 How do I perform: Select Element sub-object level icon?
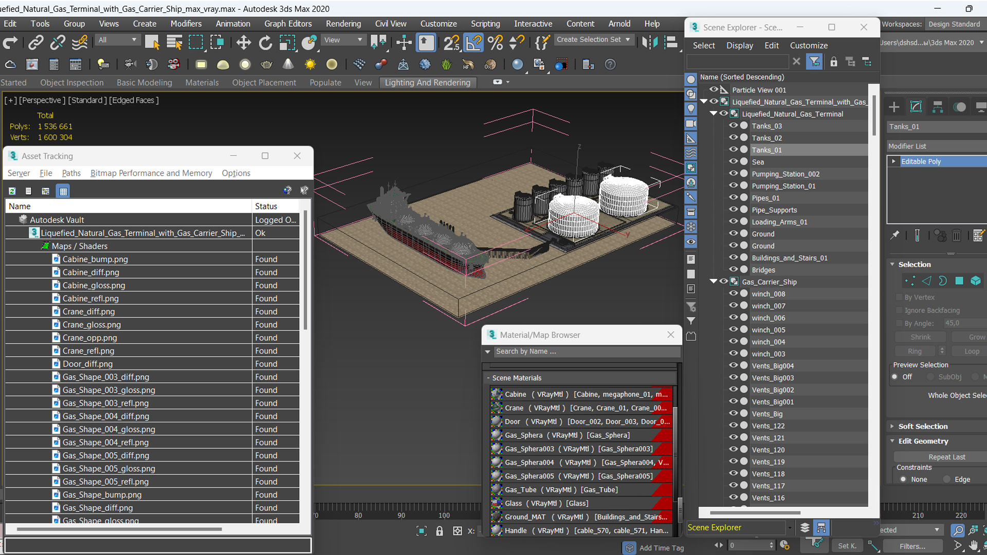[x=976, y=281]
